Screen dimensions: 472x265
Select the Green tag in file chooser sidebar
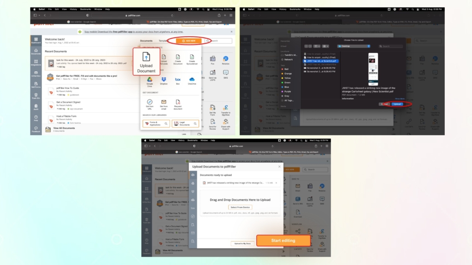coord(286,83)
